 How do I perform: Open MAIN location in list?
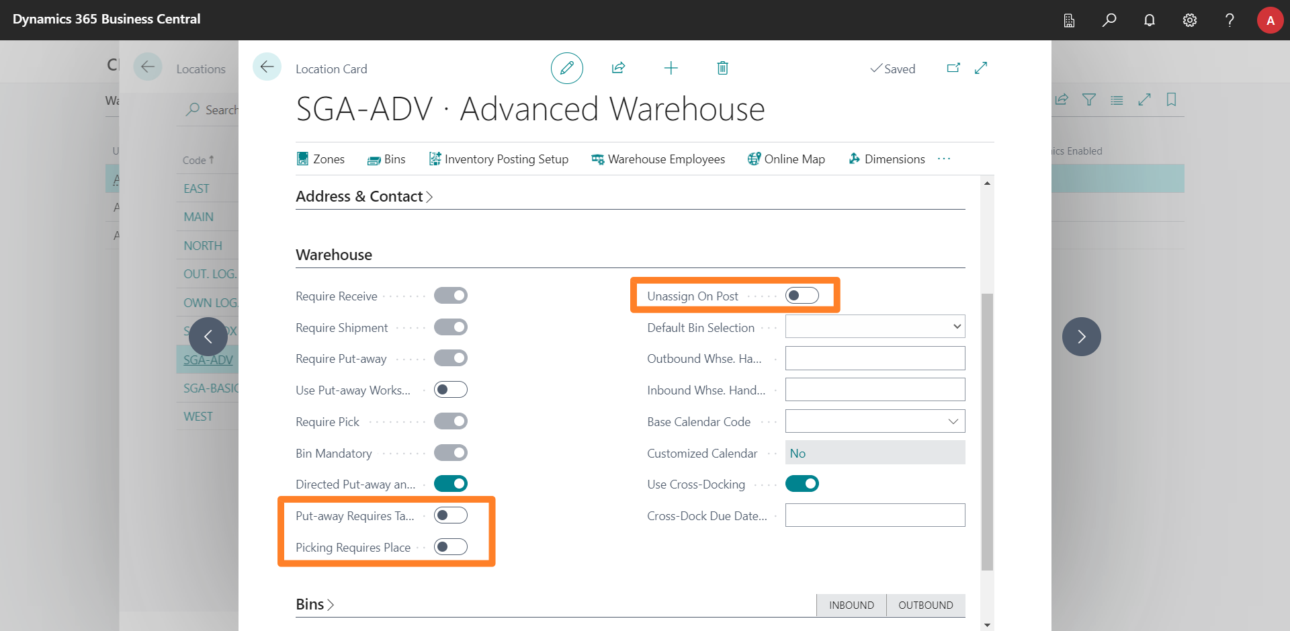(199, 217)
